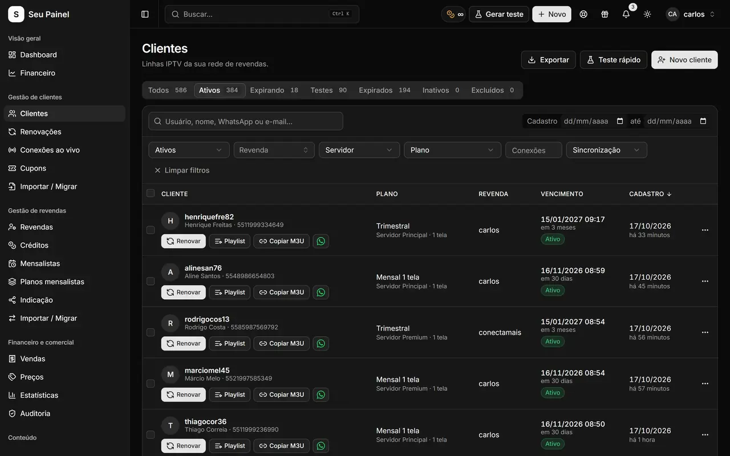This screenshot has width=730, height=456.
Task: Open row actions menu for marciomel45
Action: pos(705,384)
